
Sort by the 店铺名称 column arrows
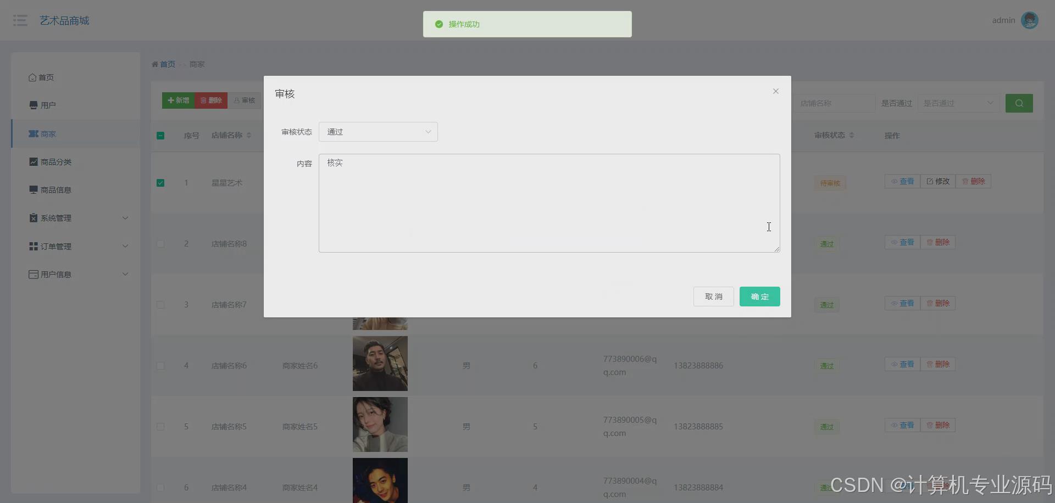(249, 136)
